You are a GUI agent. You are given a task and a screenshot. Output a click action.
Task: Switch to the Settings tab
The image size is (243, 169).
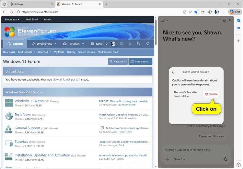[31, 4]
